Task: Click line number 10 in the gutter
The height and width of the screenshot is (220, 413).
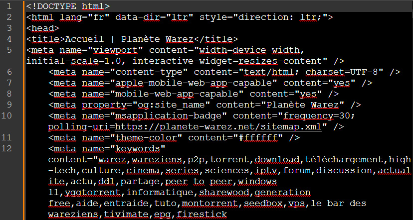Action: click(6, 115)
